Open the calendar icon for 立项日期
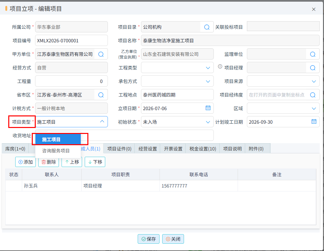Screen dimensions: 324x251 coord(208,108)
